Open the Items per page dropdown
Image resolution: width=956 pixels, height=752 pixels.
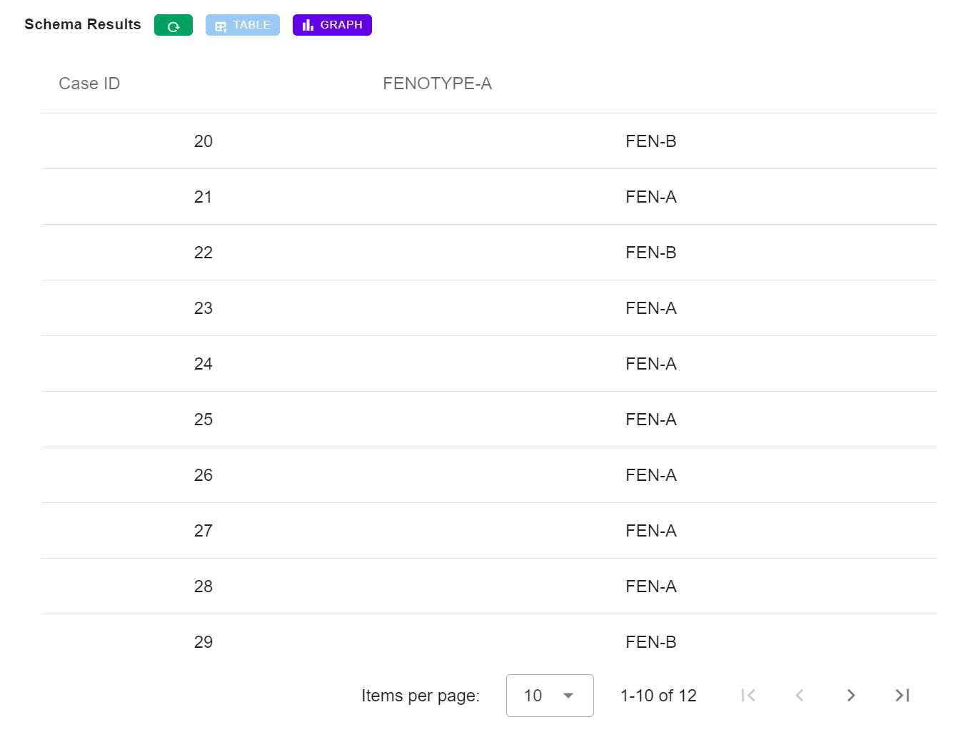pyautogui.click(x=549, y=695)
